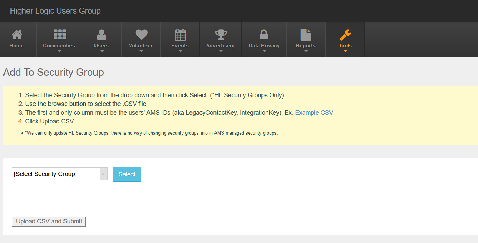Screen dimensions: 478x243
Task: Open the Communities menu label
Action: [x=59, y=46]
